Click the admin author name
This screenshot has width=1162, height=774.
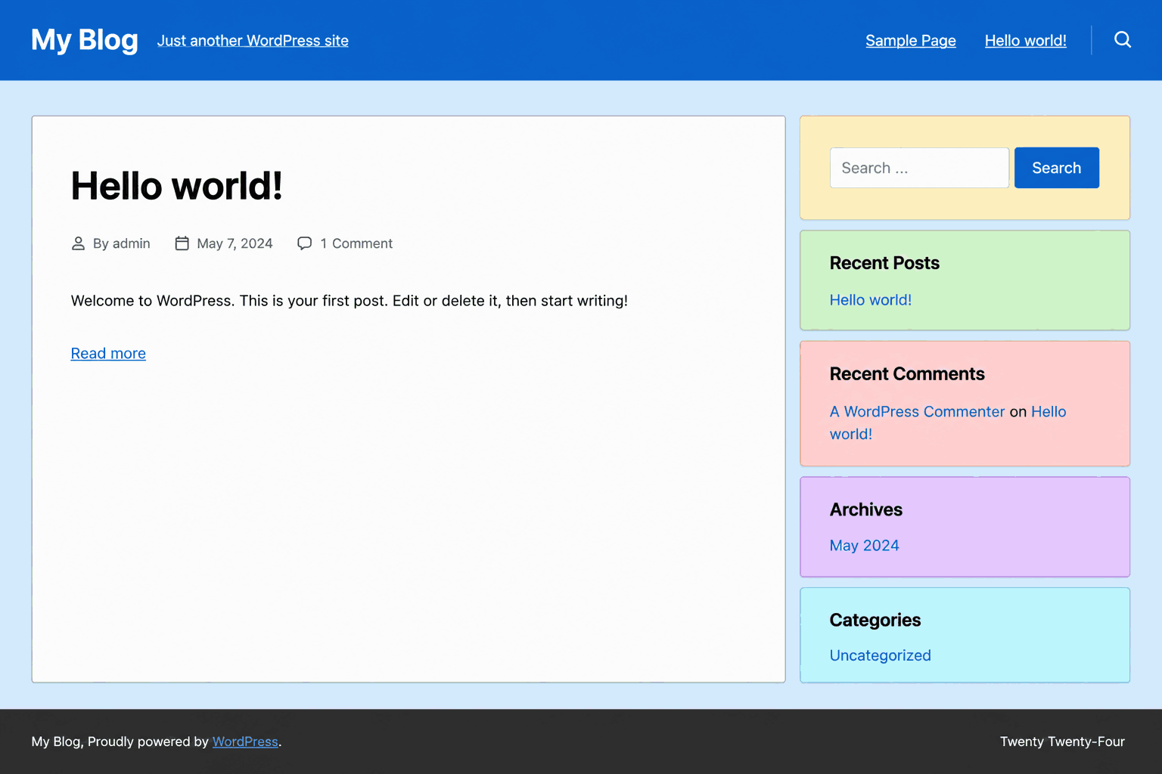click(x=132, y=243)
